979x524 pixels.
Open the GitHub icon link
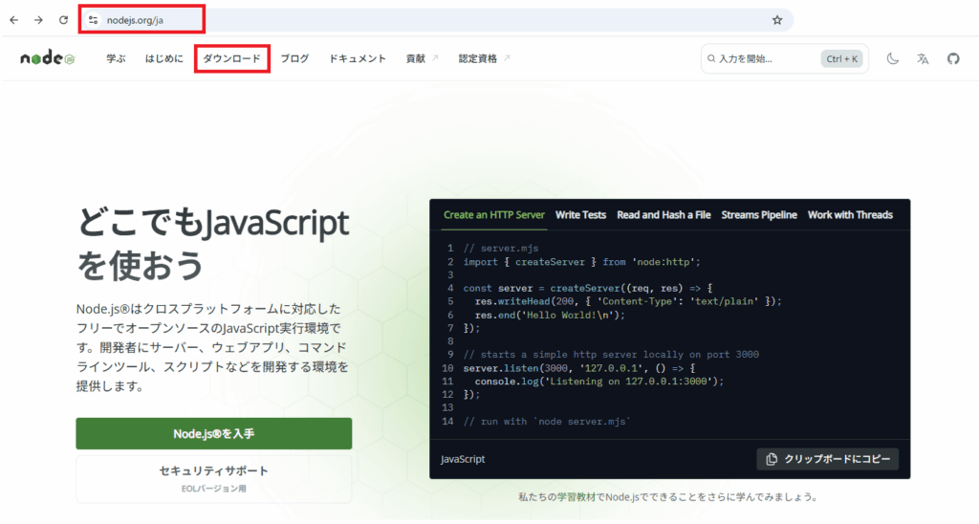coord(953,58)
